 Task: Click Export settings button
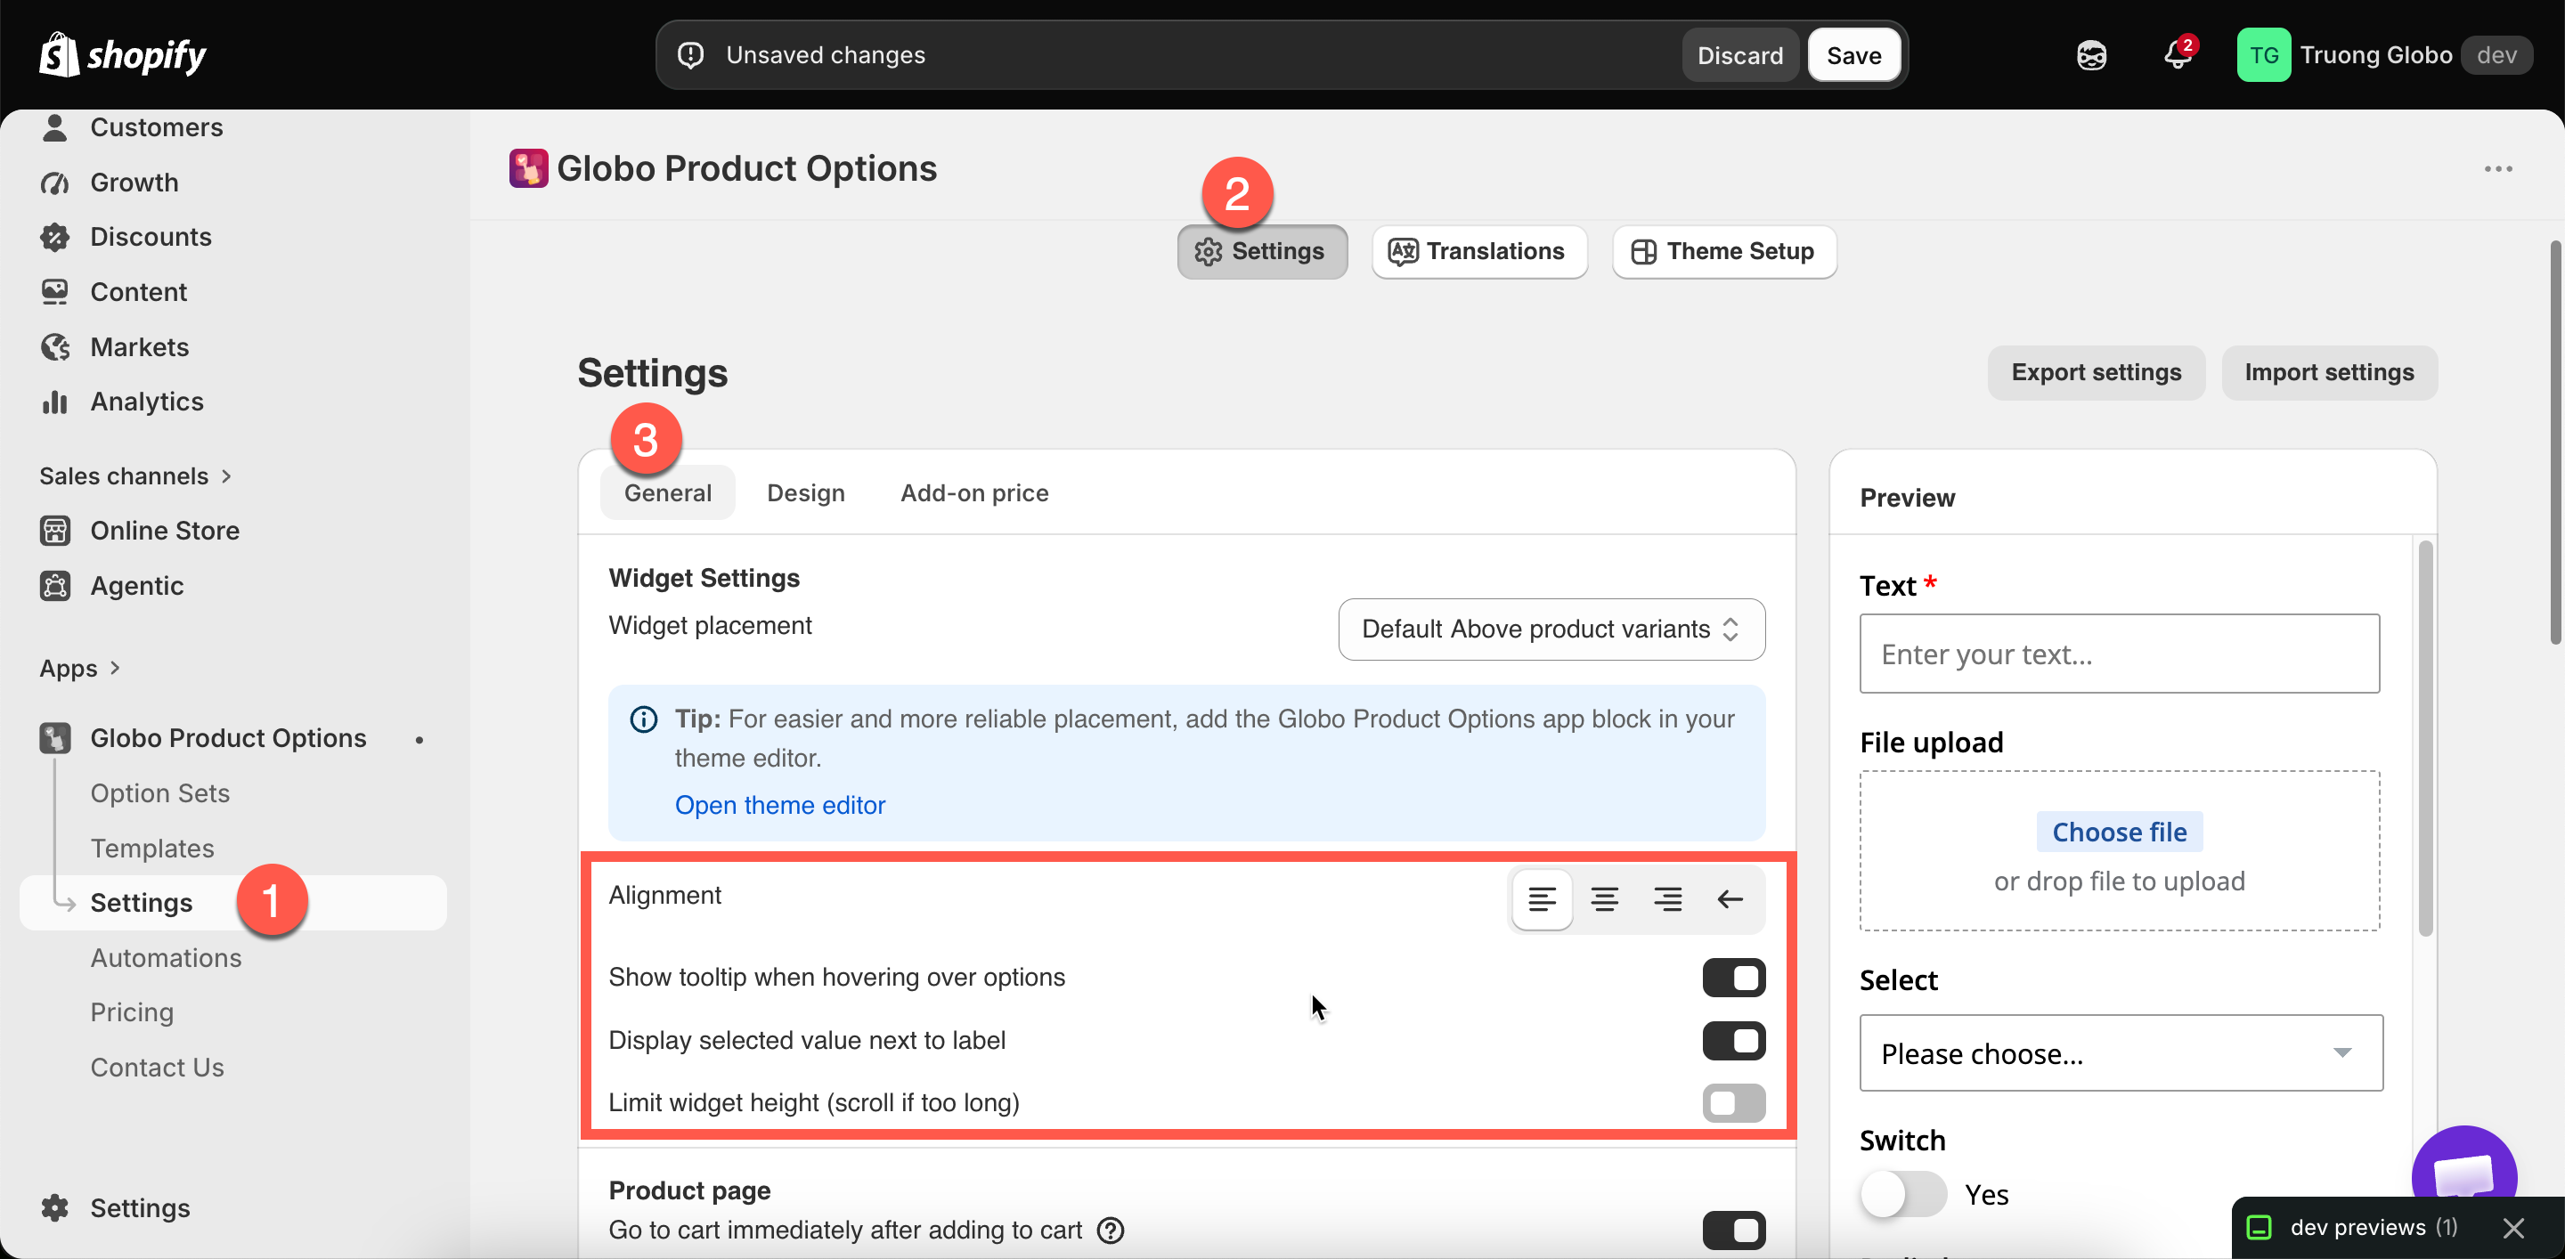(x=2096, y=372)
